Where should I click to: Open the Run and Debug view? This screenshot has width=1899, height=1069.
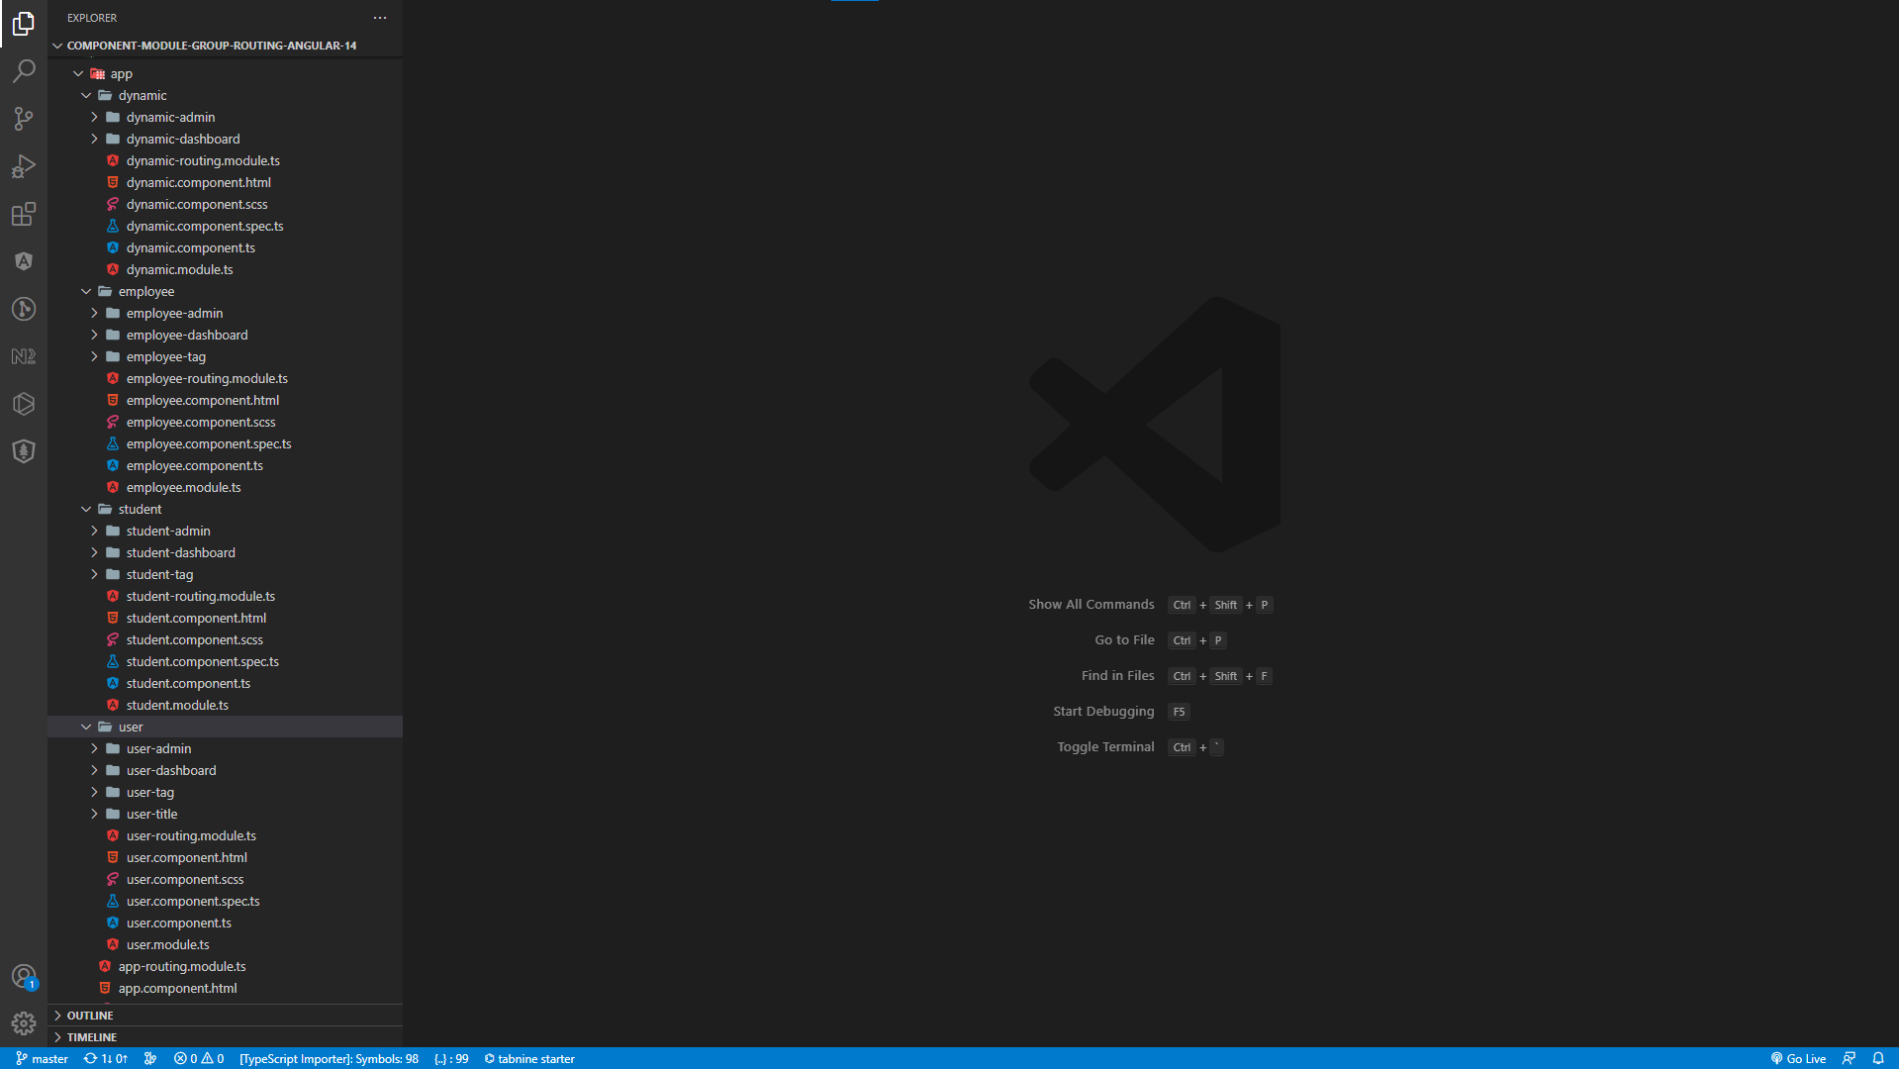[24, 165]
